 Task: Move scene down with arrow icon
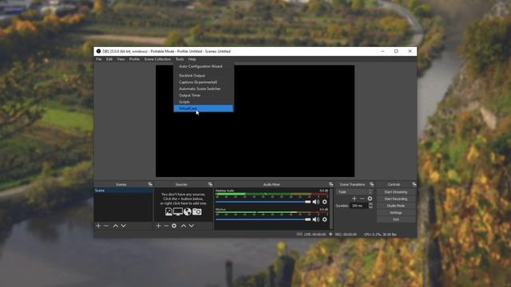(x=124, y=226)
